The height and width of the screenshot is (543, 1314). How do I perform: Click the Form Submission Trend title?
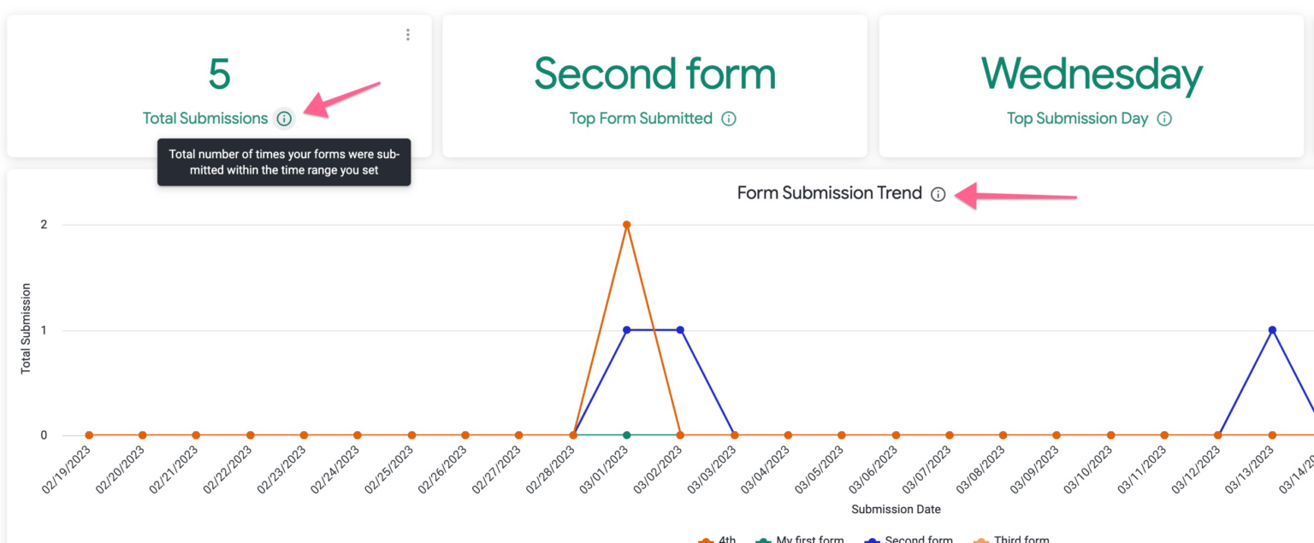click(x=830, y=193)
